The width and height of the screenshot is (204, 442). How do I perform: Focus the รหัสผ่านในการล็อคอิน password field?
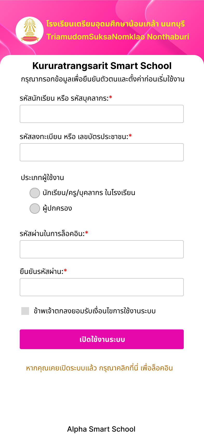[102, 249]
